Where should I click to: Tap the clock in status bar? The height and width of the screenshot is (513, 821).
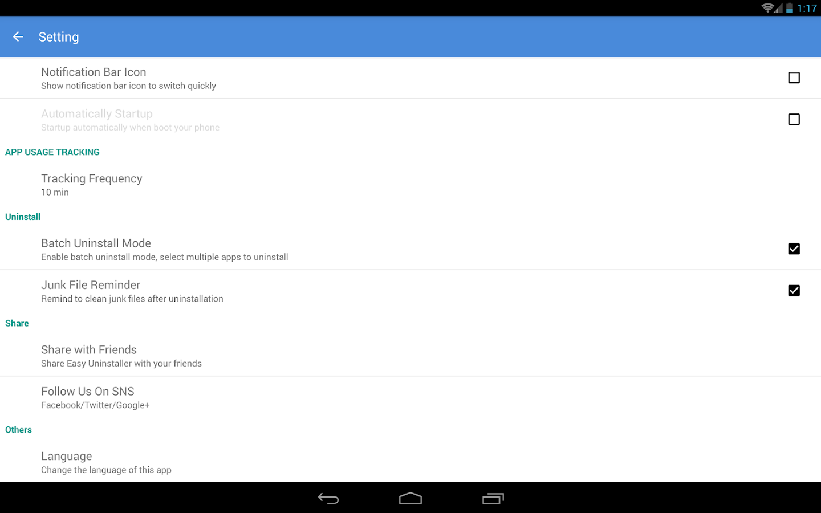(807, 8)
